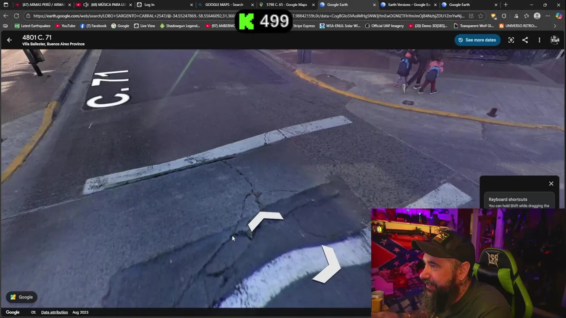Open the browser profile avatar
The height and width of the screenshot is (318, 566).
[537, 16]
